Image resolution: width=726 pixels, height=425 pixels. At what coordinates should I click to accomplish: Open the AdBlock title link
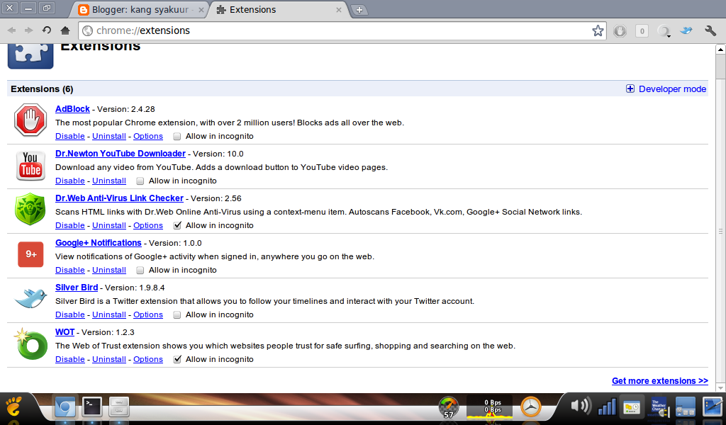(x=73, y=109)
